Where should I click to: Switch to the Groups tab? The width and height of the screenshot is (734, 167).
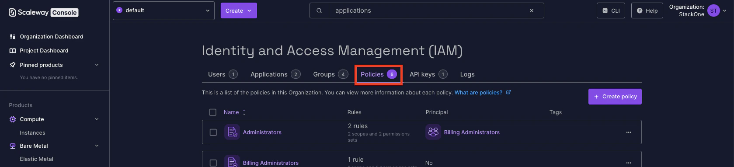[330, 74]
